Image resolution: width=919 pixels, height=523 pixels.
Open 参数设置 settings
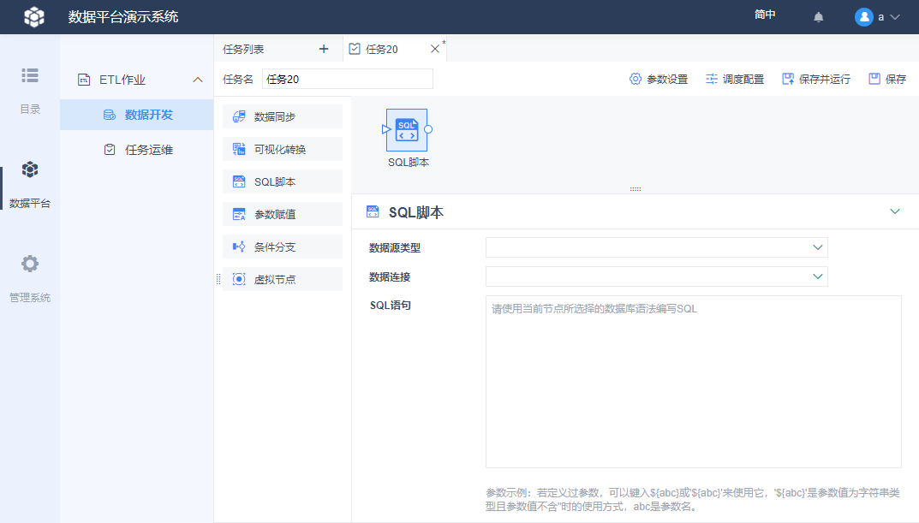[658, 79]
